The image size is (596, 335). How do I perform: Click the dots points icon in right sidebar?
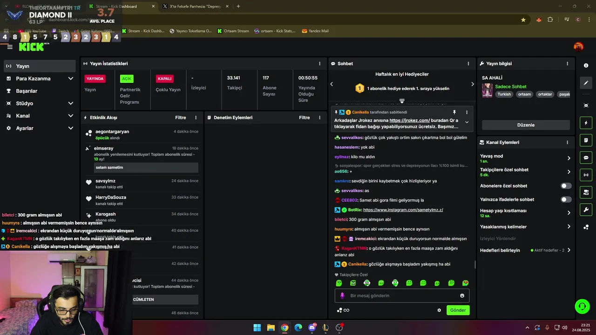tap(586, 227)
